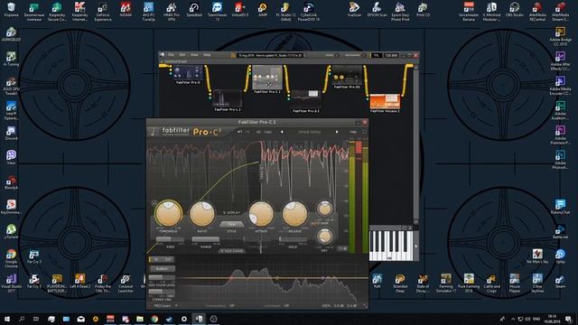Open ENG language selector in taskbar
578x325 pixels.
(x=536, y=319)
